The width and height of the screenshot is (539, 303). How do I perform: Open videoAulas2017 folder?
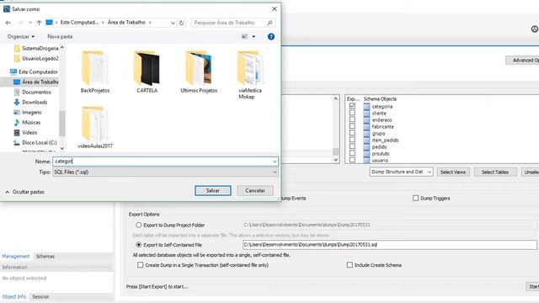(x=95, y=127)
